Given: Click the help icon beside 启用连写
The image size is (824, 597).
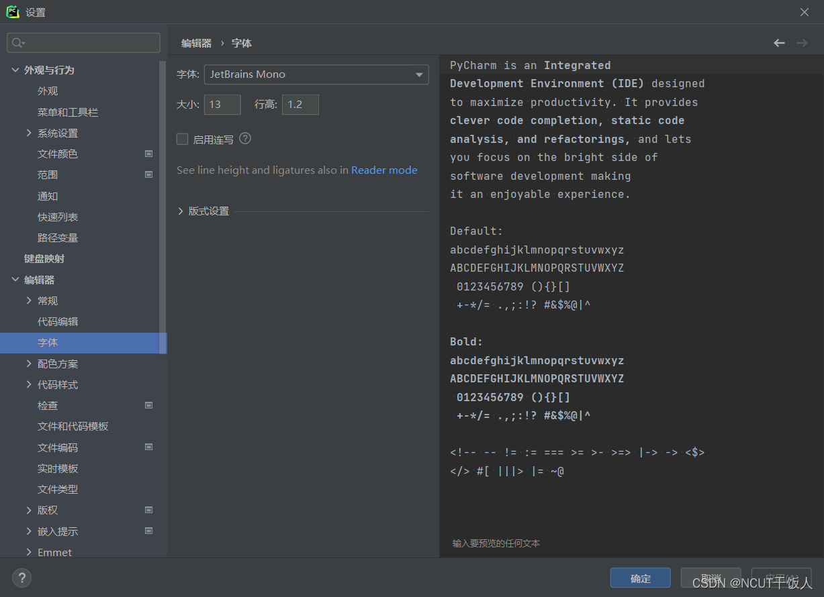Looking at the screenshot, I should click(x=245, y=139).
